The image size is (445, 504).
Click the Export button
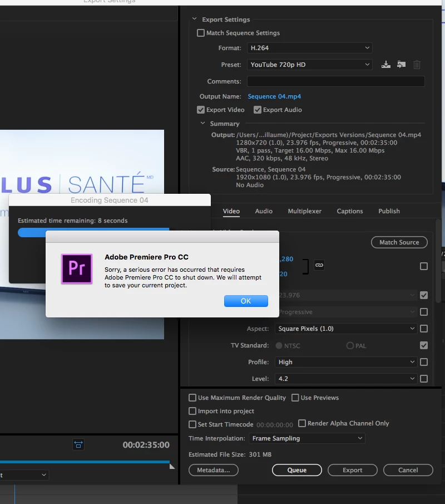353,470
